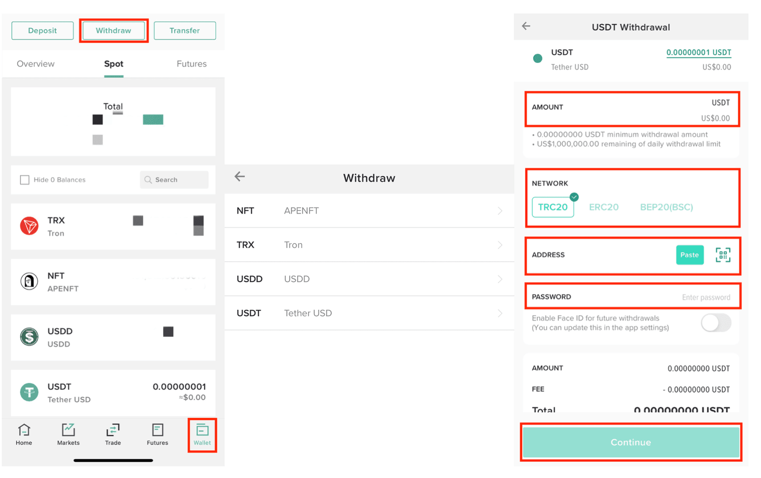The height and width of the screenshot is (478, 761).
Task: Open the Overview tab
Action: pyautogui.click(x=36, y=64)
